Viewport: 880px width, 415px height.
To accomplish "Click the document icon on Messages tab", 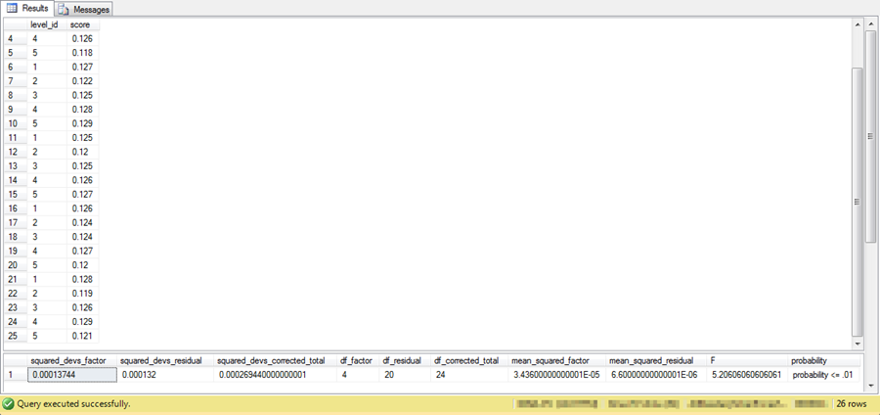I will (65, 9).
